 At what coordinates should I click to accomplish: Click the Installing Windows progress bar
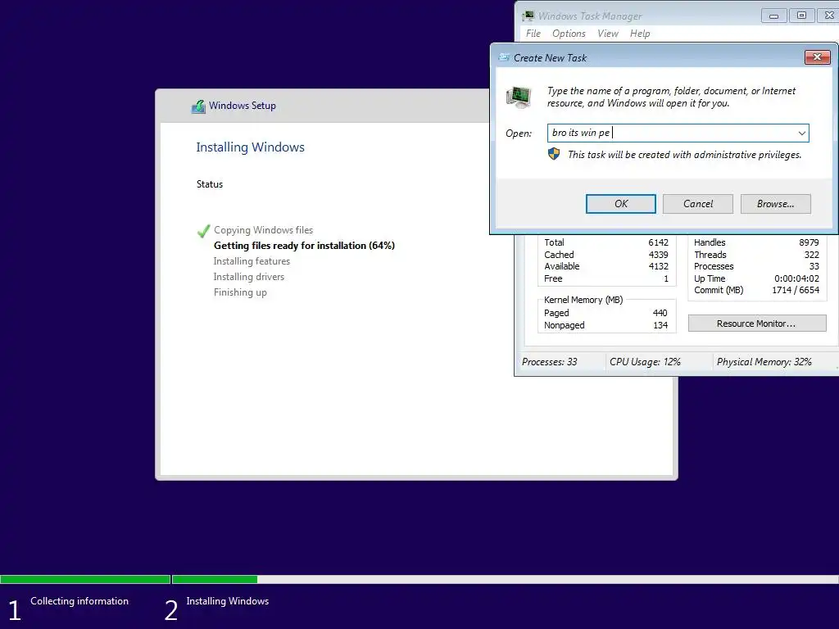(505, 579)
